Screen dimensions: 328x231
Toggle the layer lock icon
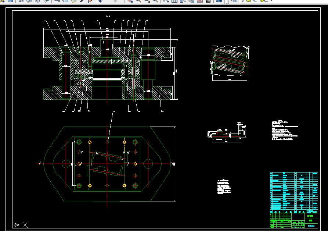click(x=262, y=1)
